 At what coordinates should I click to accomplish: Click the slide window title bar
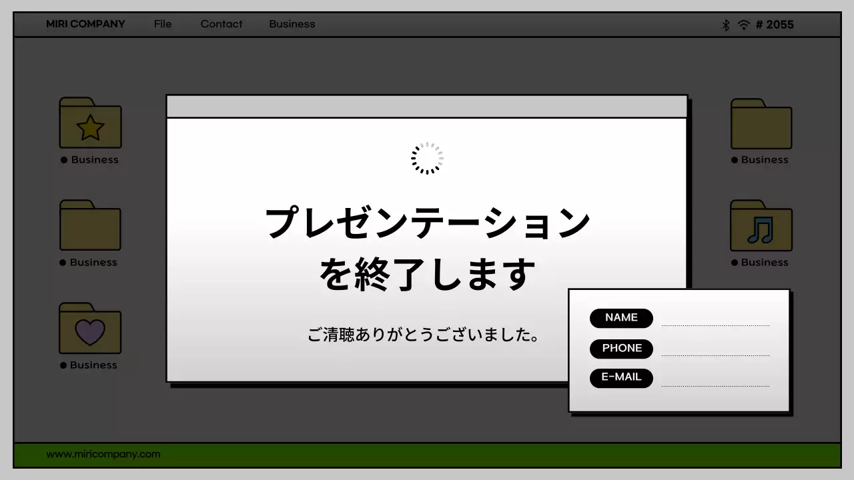tap(426, 105)
